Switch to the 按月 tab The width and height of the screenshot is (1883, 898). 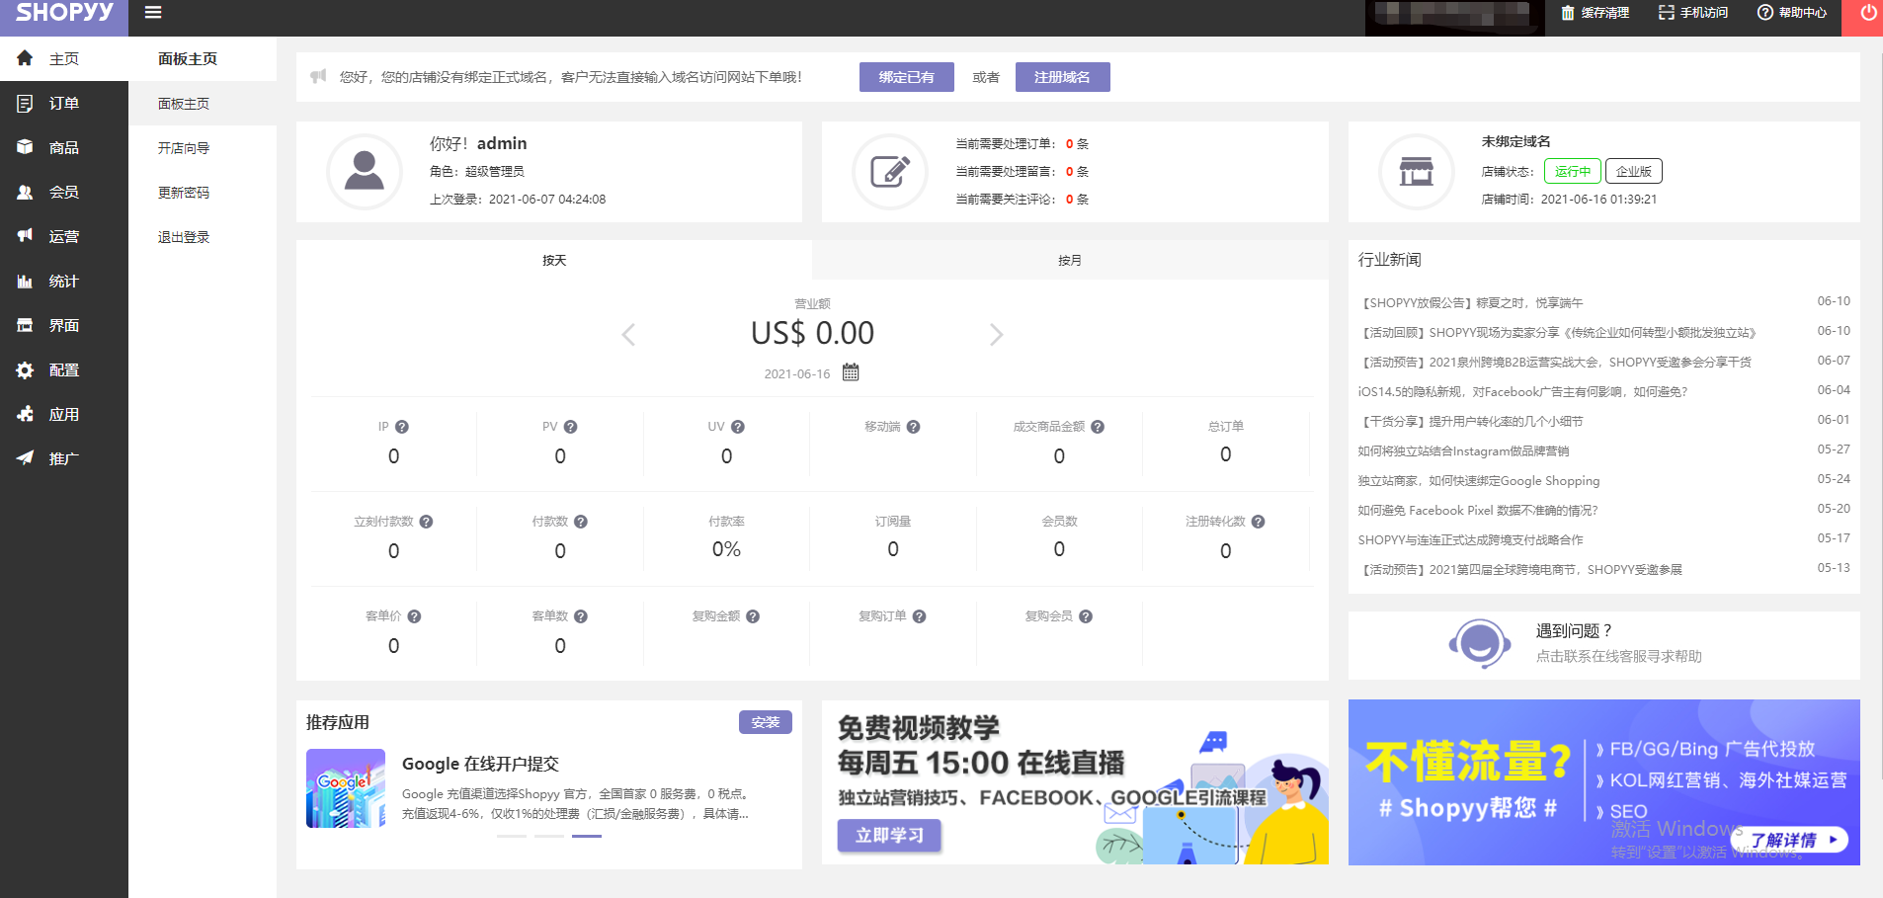1070,260
